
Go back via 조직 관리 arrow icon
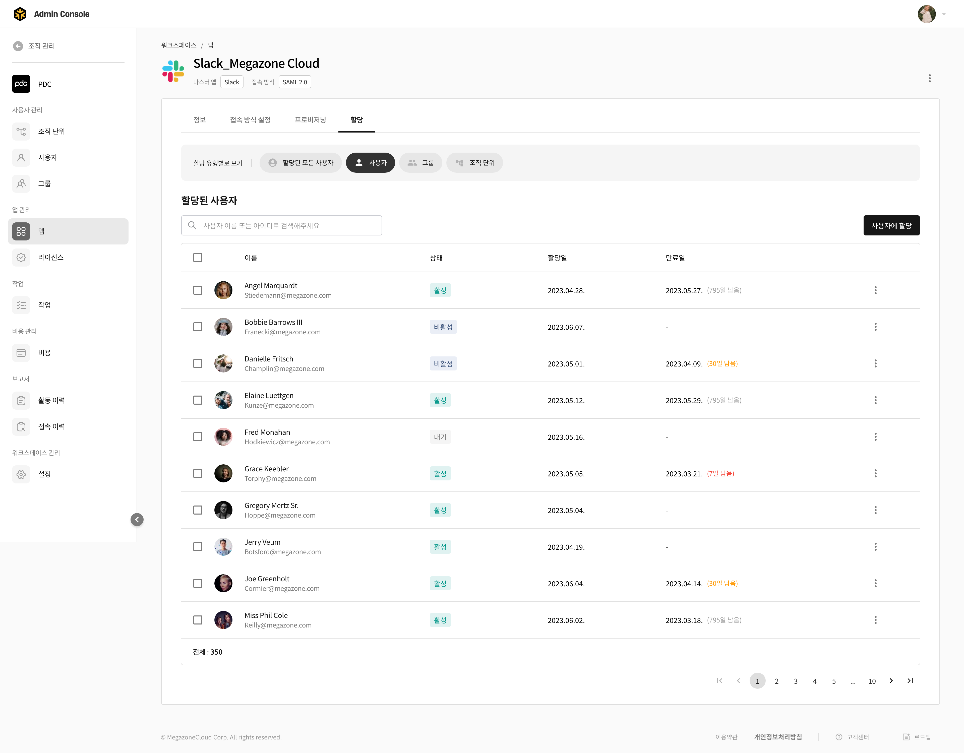tap(18, 46)
